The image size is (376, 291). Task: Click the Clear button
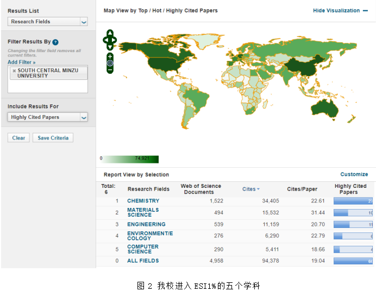[x=18, y=138]
